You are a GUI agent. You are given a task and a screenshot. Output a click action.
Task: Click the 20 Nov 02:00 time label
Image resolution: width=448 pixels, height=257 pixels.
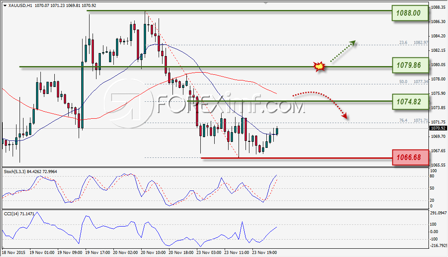coord(126,252)
